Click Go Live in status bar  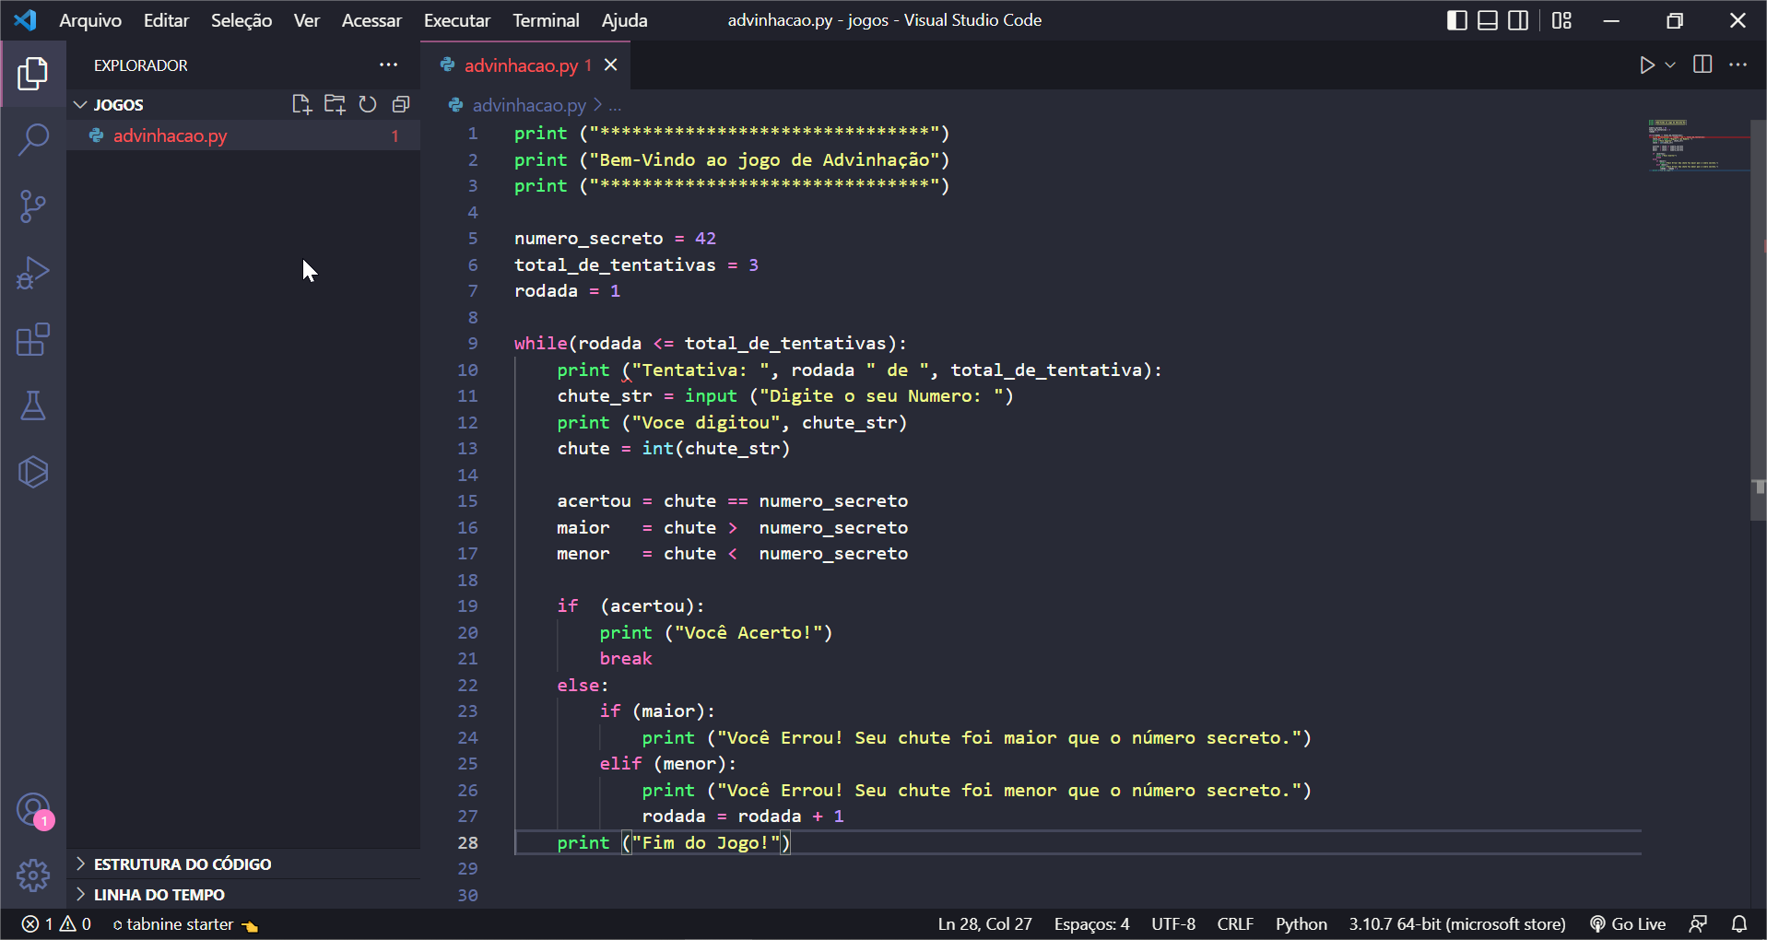[1628, 923]
